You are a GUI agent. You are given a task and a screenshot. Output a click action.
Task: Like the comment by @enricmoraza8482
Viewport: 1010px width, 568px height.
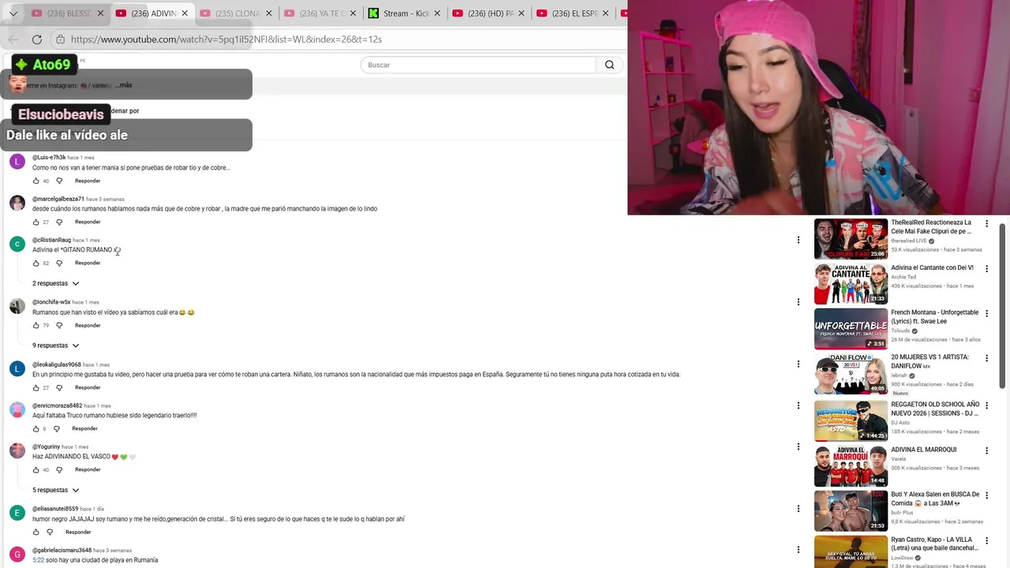point(36,428)
